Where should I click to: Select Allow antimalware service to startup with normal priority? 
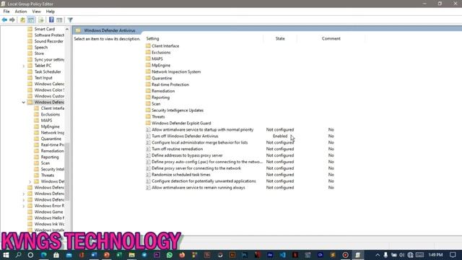[x=202, y=130]
